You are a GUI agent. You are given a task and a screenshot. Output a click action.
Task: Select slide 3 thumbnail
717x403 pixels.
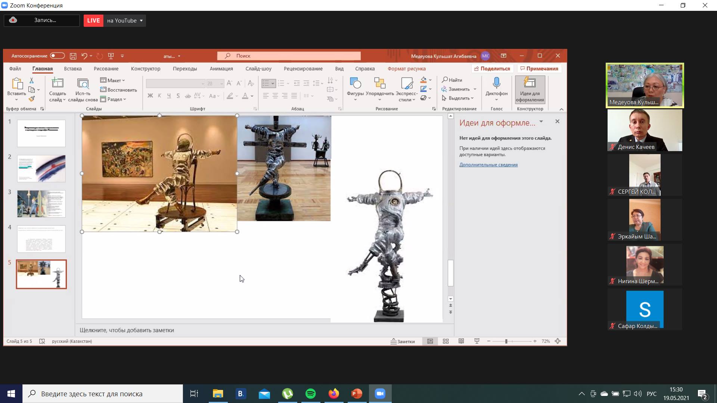[41, 204]
